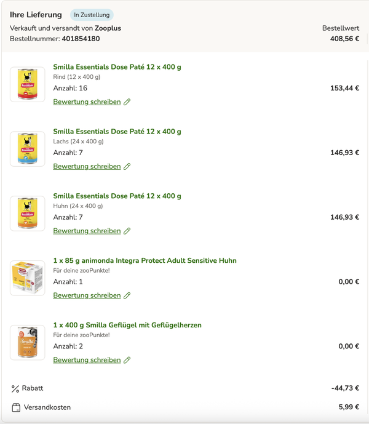Open Smilla Essentials Paté Lachs product title
369x424 pixels.
pyautogui.click(x=117, y=132)
